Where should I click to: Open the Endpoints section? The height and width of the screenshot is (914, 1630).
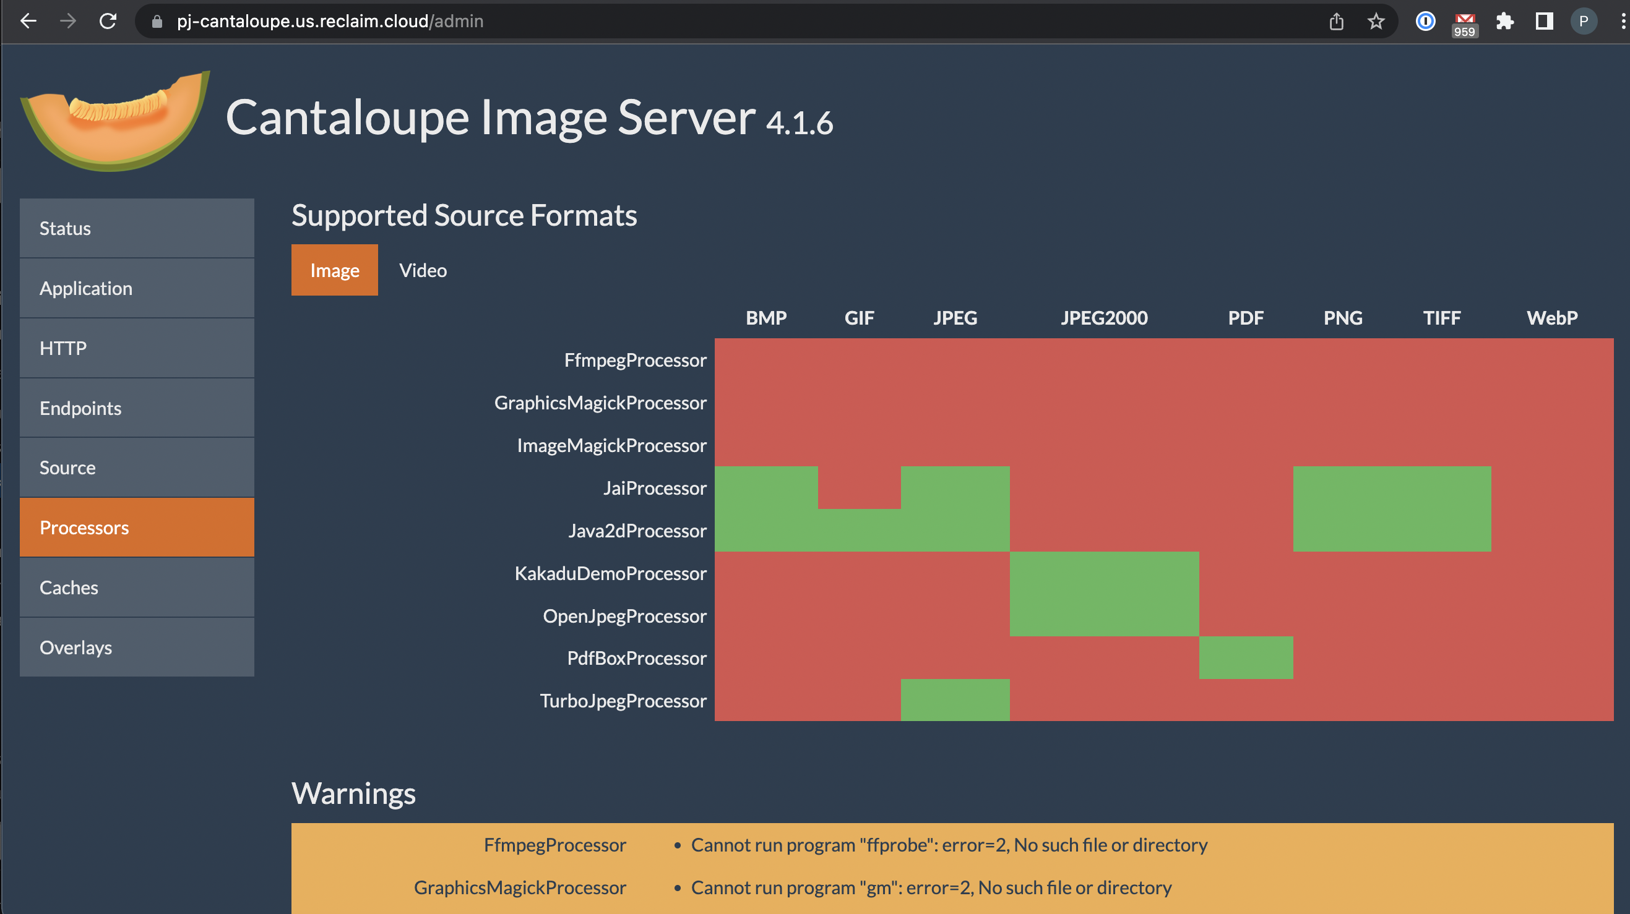[x=137, y=408]
